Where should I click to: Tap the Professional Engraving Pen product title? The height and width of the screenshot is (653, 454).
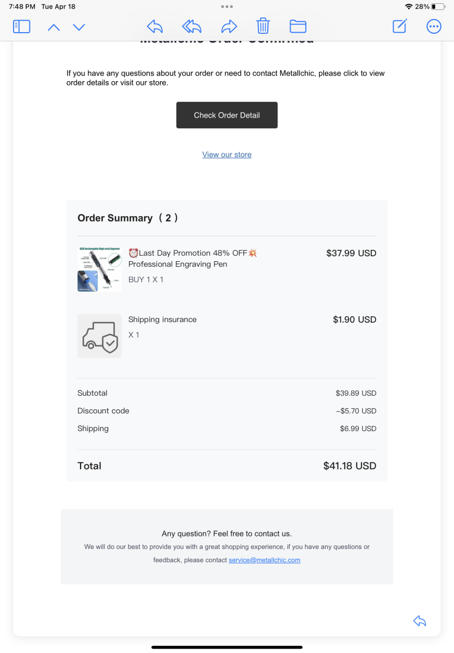point(178,264)
